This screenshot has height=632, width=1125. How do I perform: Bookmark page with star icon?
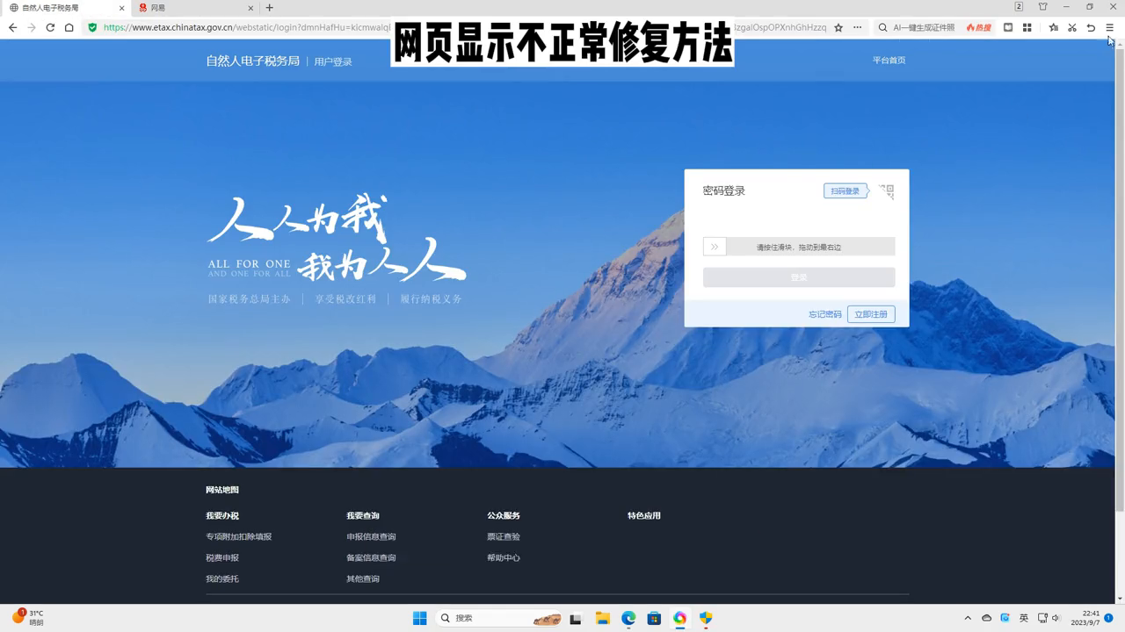click(x=838, y=27)
